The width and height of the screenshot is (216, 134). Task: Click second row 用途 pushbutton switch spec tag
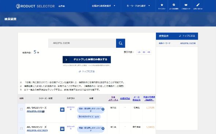pyautogui.click(x=91, y=129)
